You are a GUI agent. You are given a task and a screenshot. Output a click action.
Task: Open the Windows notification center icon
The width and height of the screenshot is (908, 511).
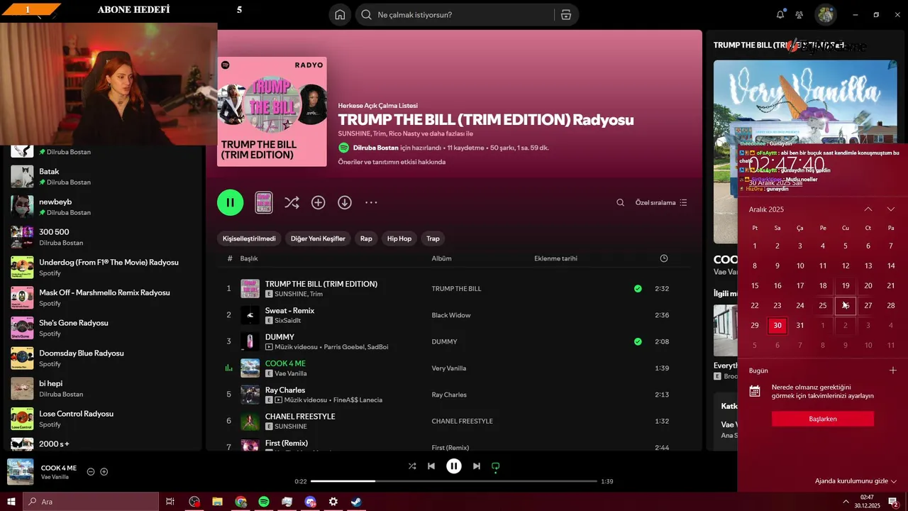(x=893, y=502)
